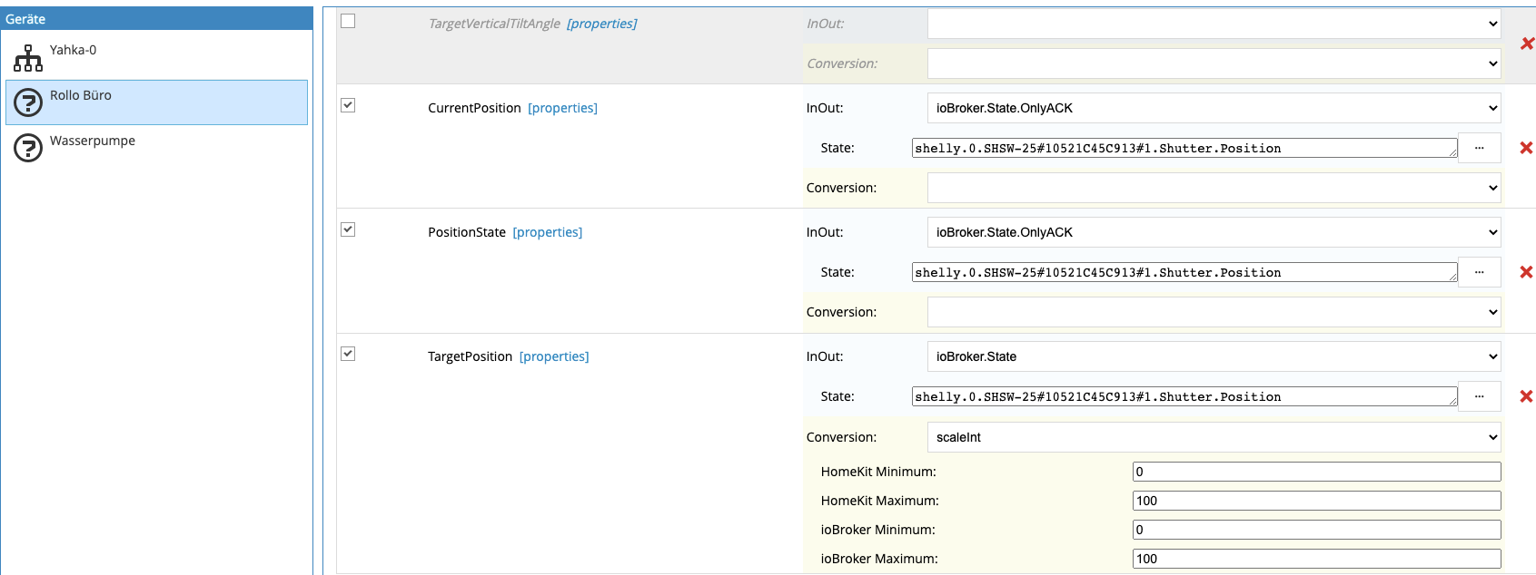Select the Yahka-0 bridge icon
1536x575 pixels.
[28, 58]
